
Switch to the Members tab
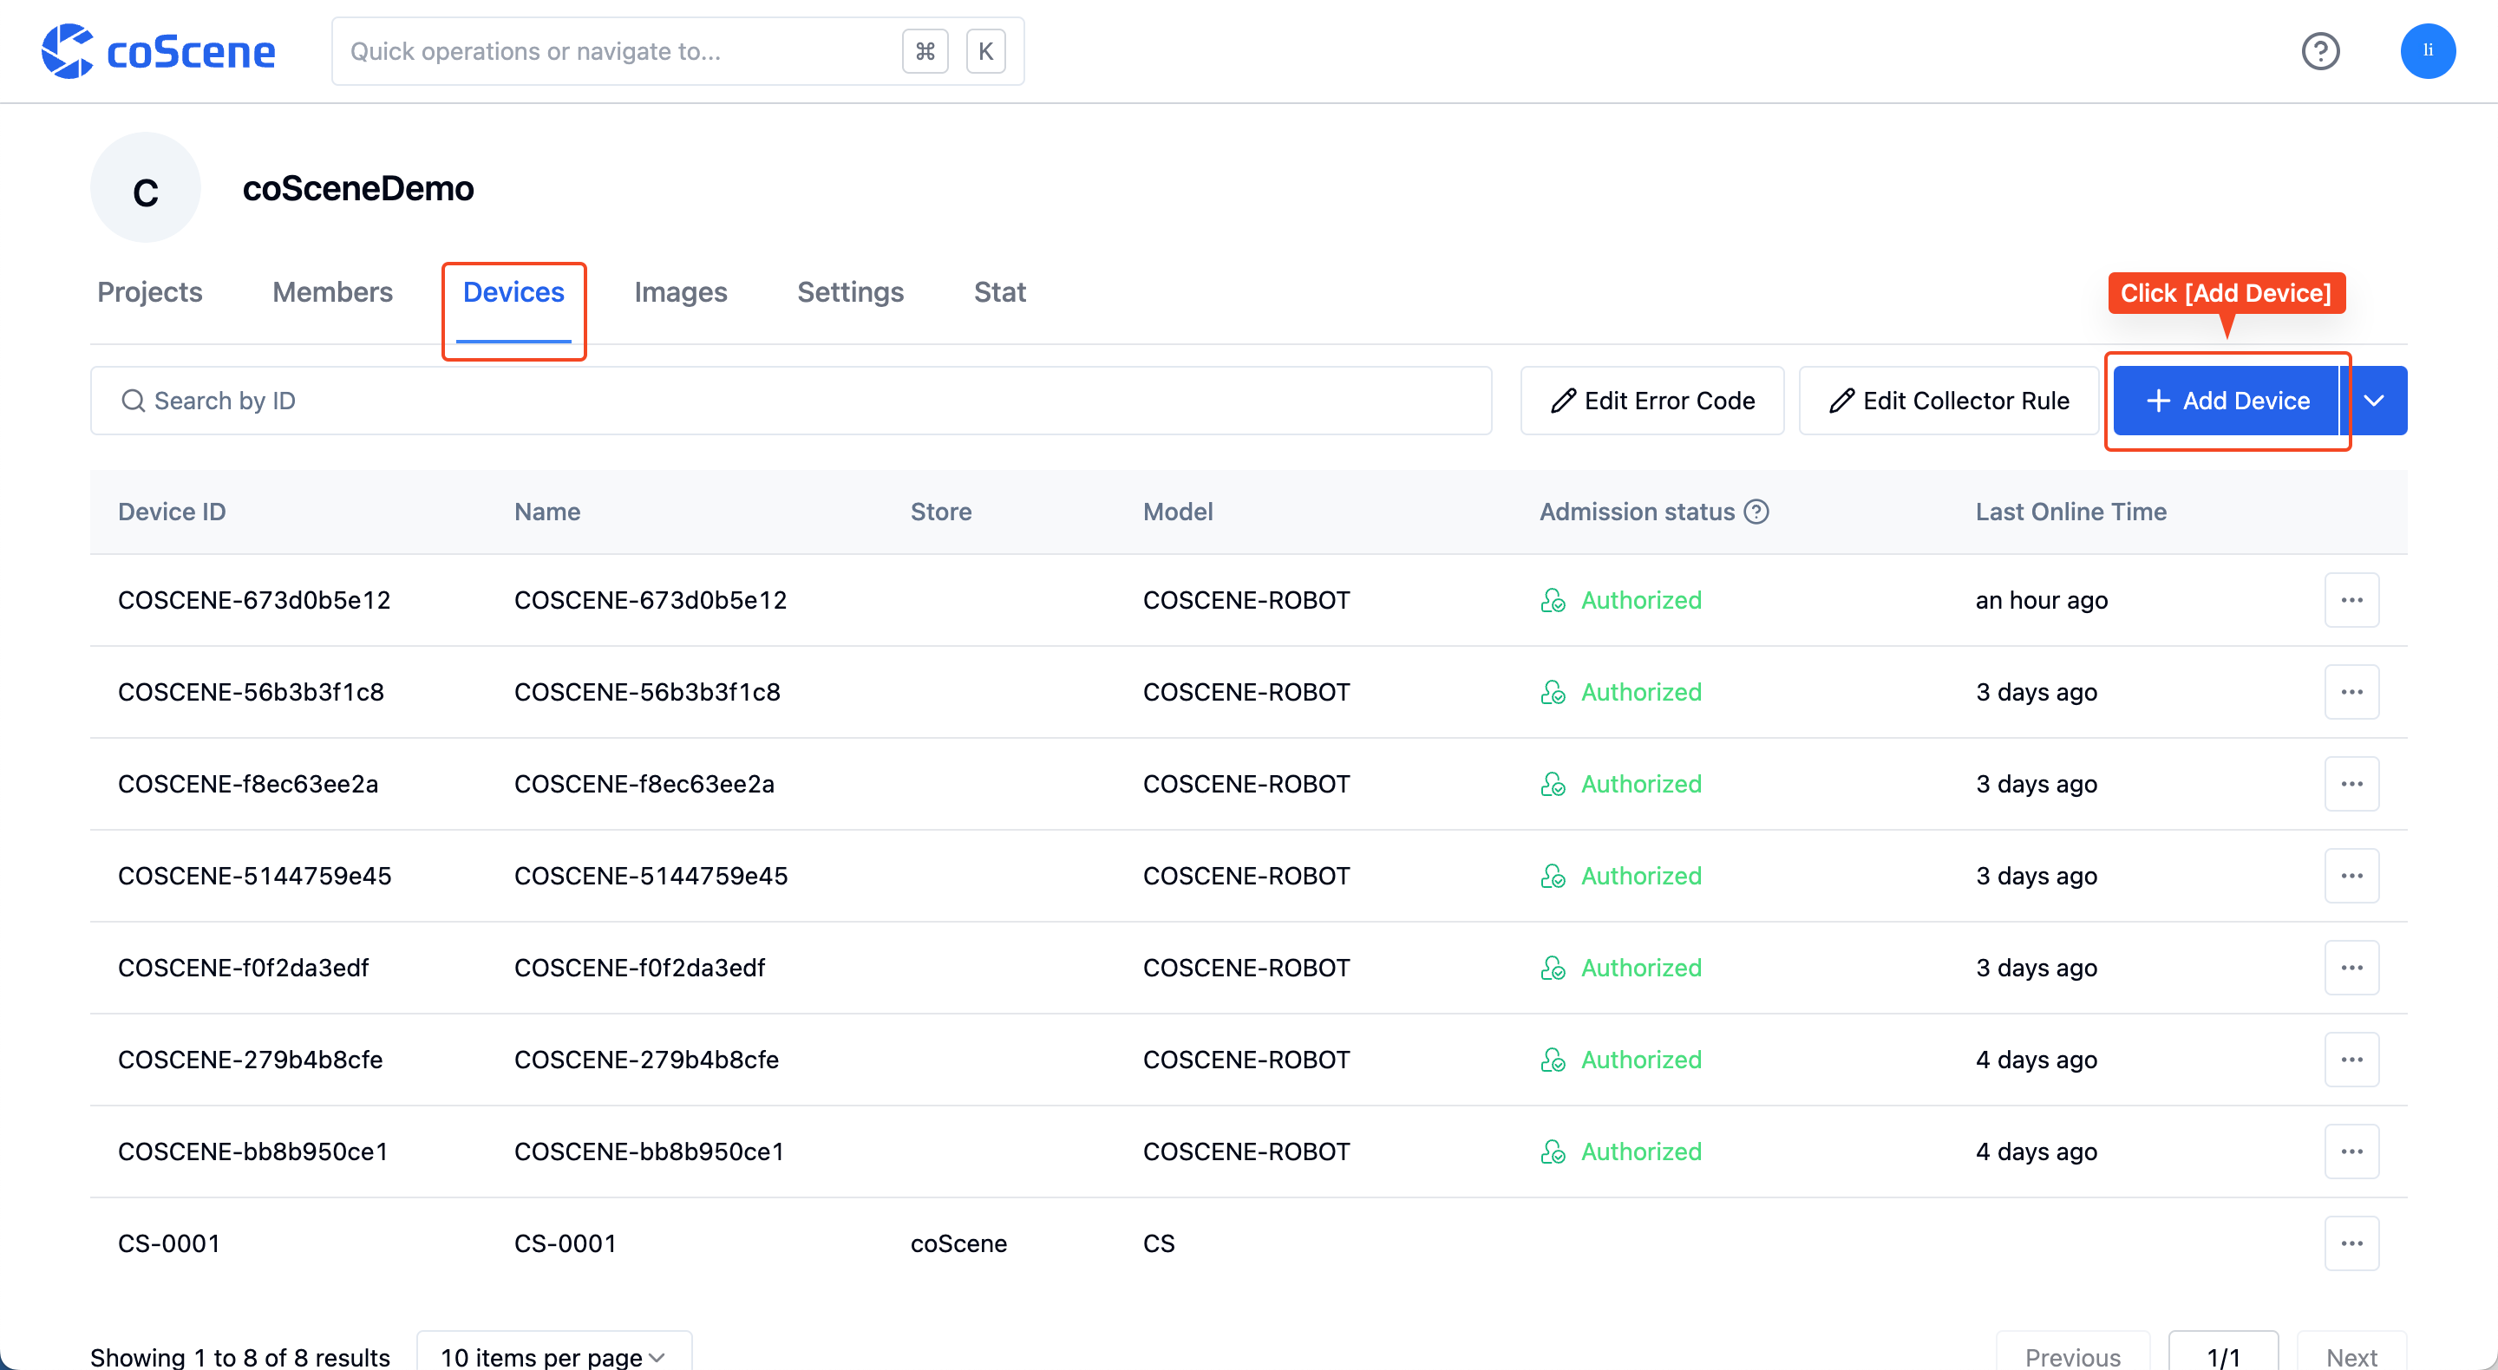332,292
